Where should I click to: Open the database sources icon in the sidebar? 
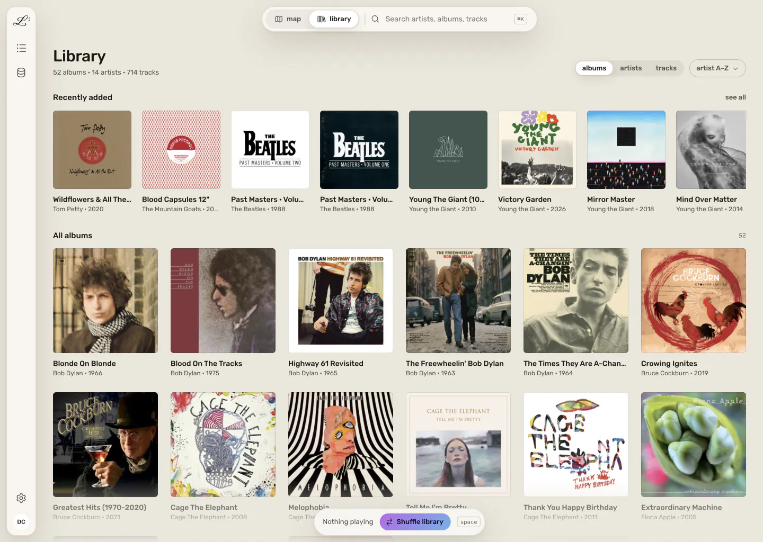click(x=21, y=73)
